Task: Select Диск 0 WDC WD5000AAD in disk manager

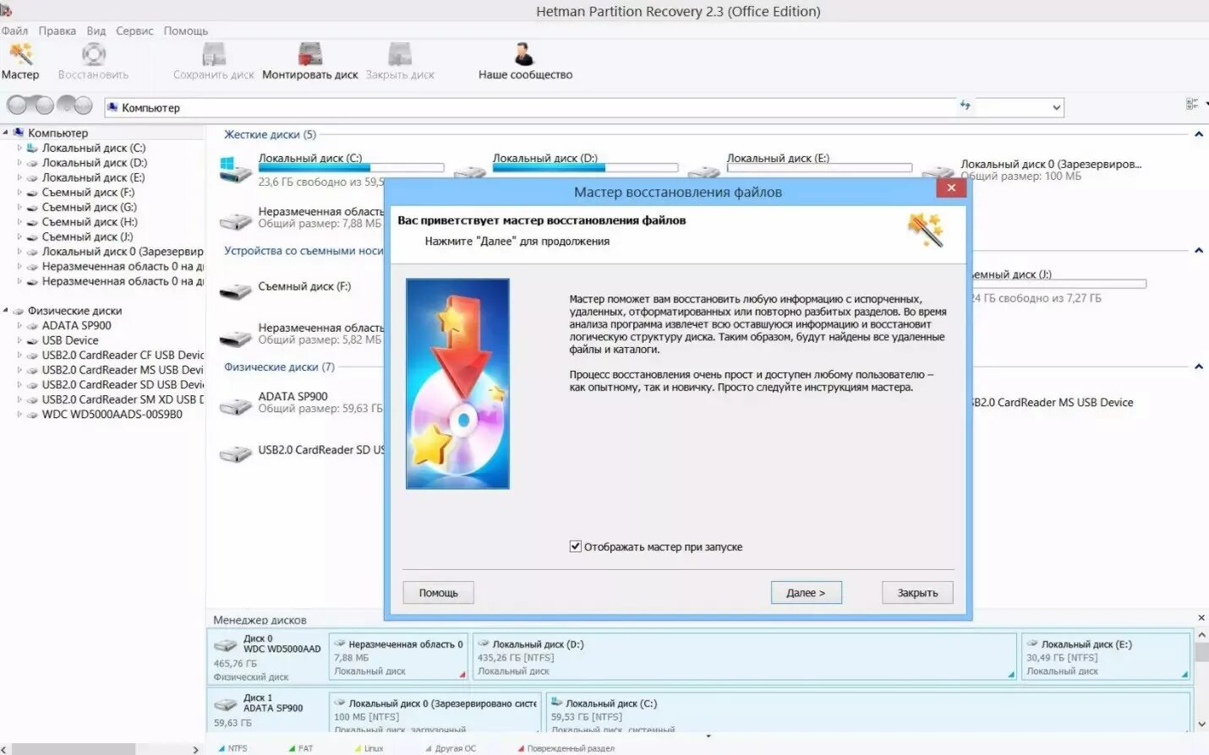Action: pyautogui.click(x=267, y=657)
